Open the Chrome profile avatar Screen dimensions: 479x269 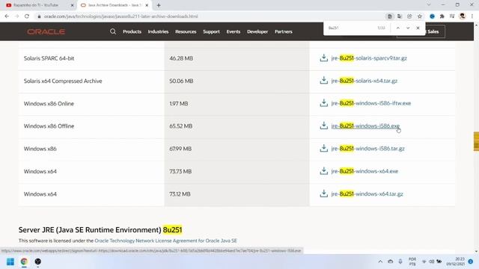pyautogui.click(x=463, y=16)
